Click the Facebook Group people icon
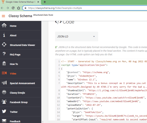The height and width of the screenshot is (123, 147). [4, 102]
